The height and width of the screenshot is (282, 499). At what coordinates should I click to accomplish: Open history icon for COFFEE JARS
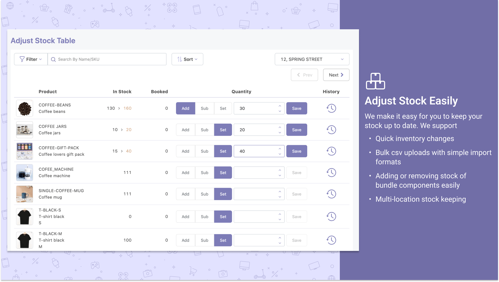tap(331, 130)
